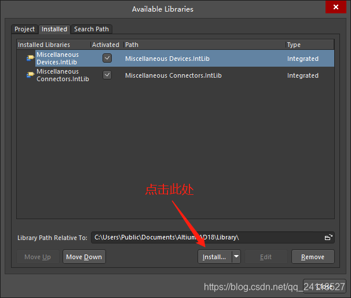Click the Miscellaneous Connectors library icon
The image size is (351, 298).
(x=30, y=75)
